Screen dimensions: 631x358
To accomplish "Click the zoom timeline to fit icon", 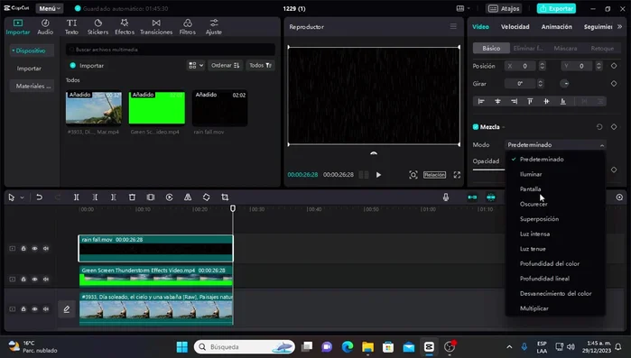I will point(619,197).
